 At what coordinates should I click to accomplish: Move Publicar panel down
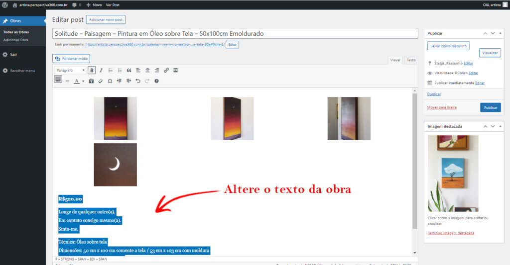(x=493, y=33)
